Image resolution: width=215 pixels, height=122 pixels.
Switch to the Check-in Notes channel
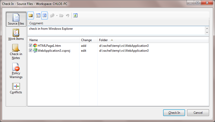(x=16, y=52)
